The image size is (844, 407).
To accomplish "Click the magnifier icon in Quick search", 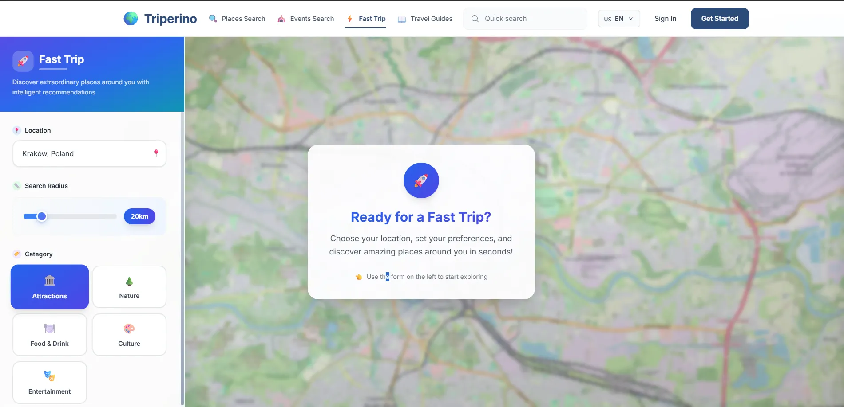I will click(x=475, y=19).
